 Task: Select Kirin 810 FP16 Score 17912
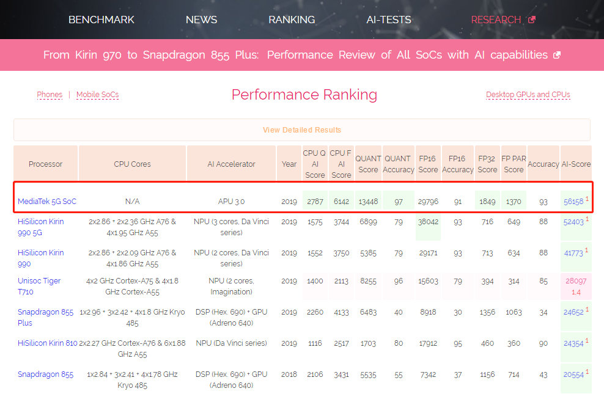428,343
